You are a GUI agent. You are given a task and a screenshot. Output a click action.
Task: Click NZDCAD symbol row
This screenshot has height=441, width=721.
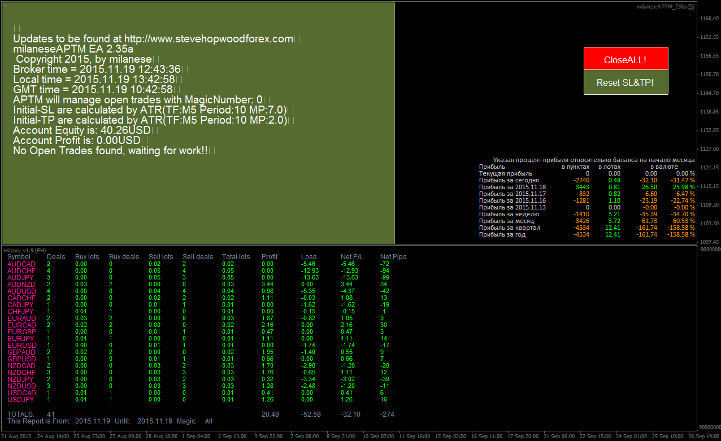21,366
